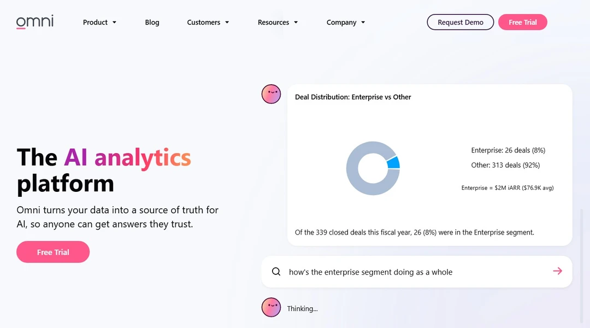The width and height of the screenshot is (590, 328).
Task: Start Free Trial from the top navigation
Action: [x=522, y=22]
